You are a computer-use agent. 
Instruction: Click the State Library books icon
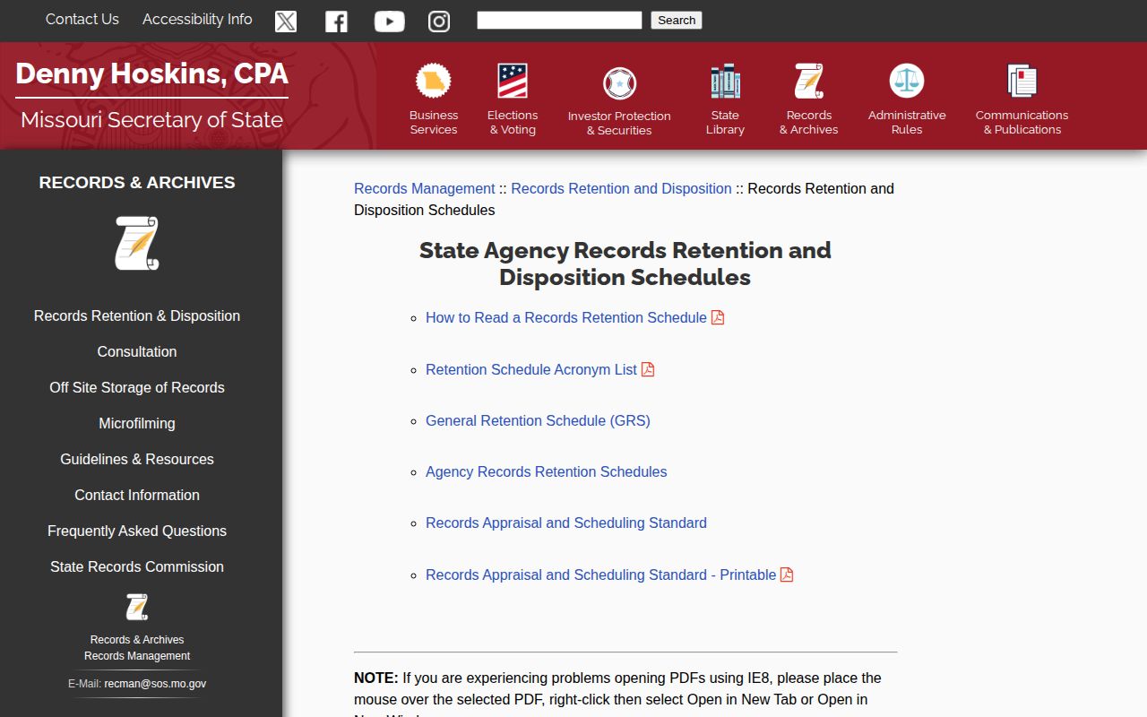click(725, 81)
